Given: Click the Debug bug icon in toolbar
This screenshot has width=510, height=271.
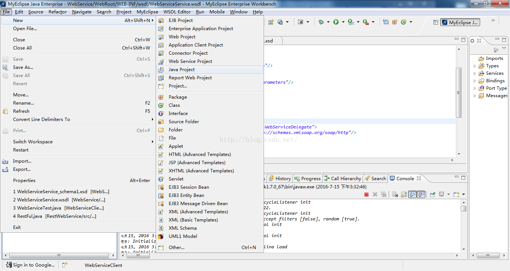Looking at the screenshot, I should click(321, 22).
